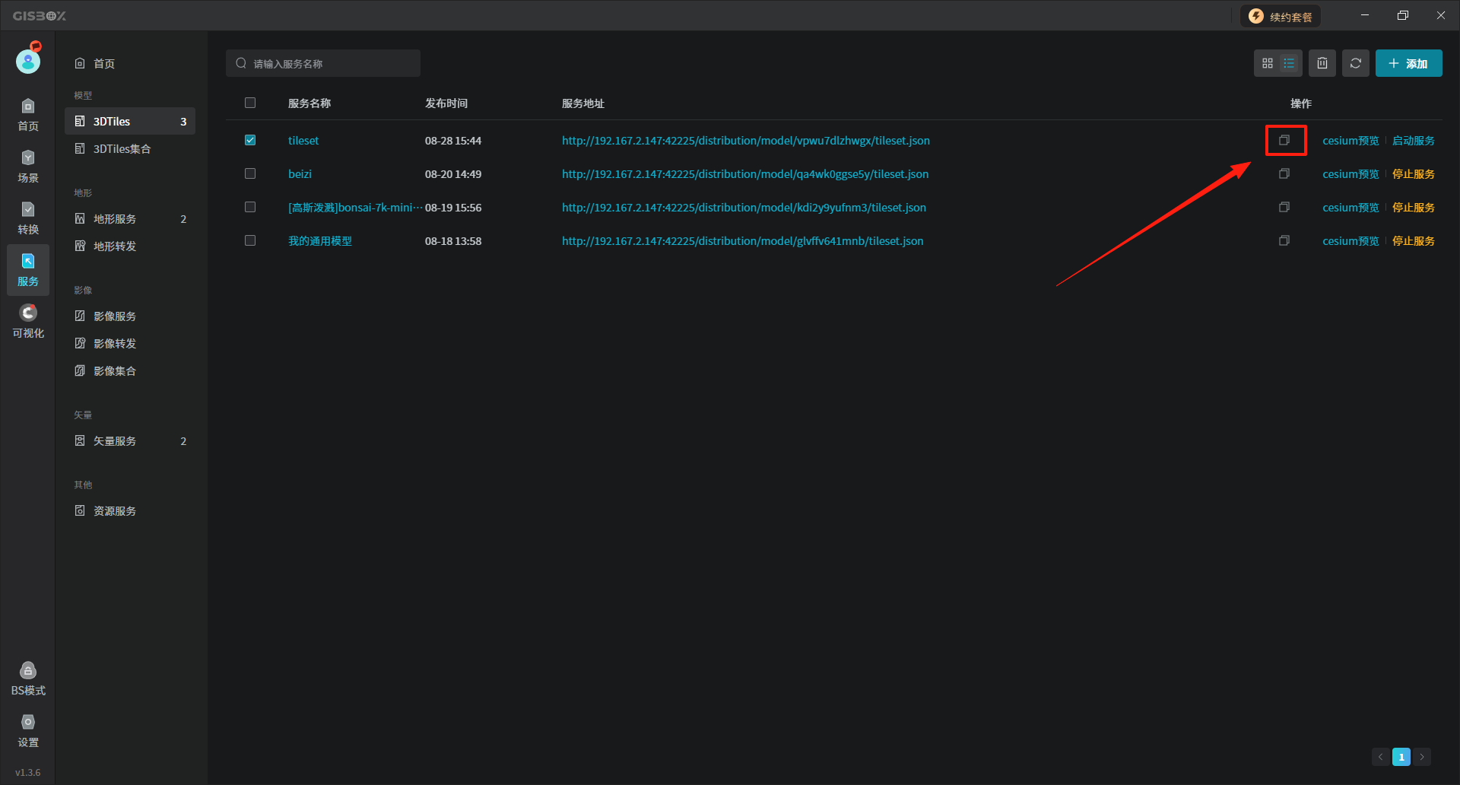Check the beizi row checkbox

250,173
